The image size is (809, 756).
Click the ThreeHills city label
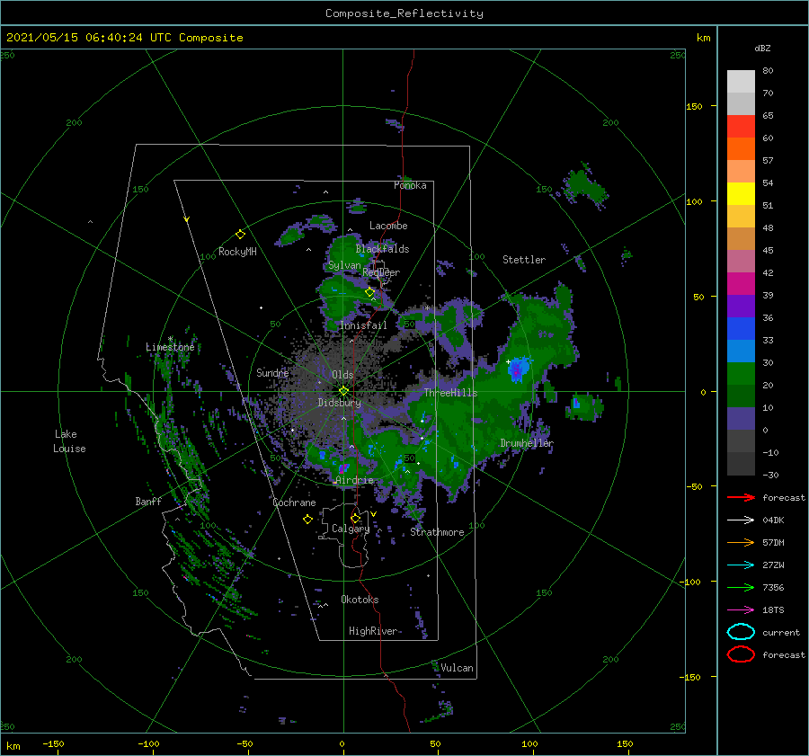[450, 393]
